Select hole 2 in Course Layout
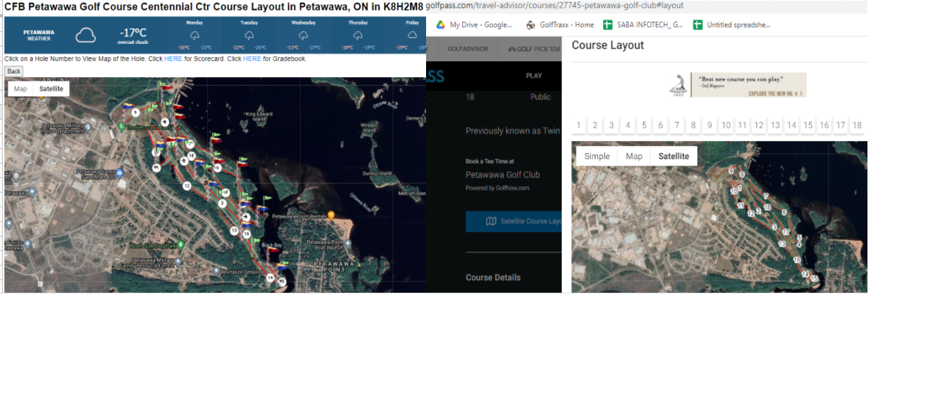930x413 pixels. (595, 125)
